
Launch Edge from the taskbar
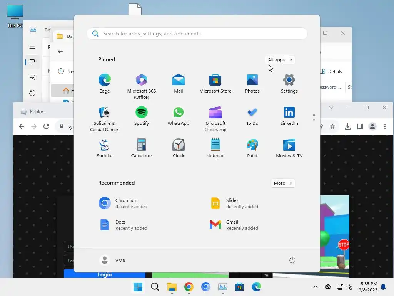(257, 287)
